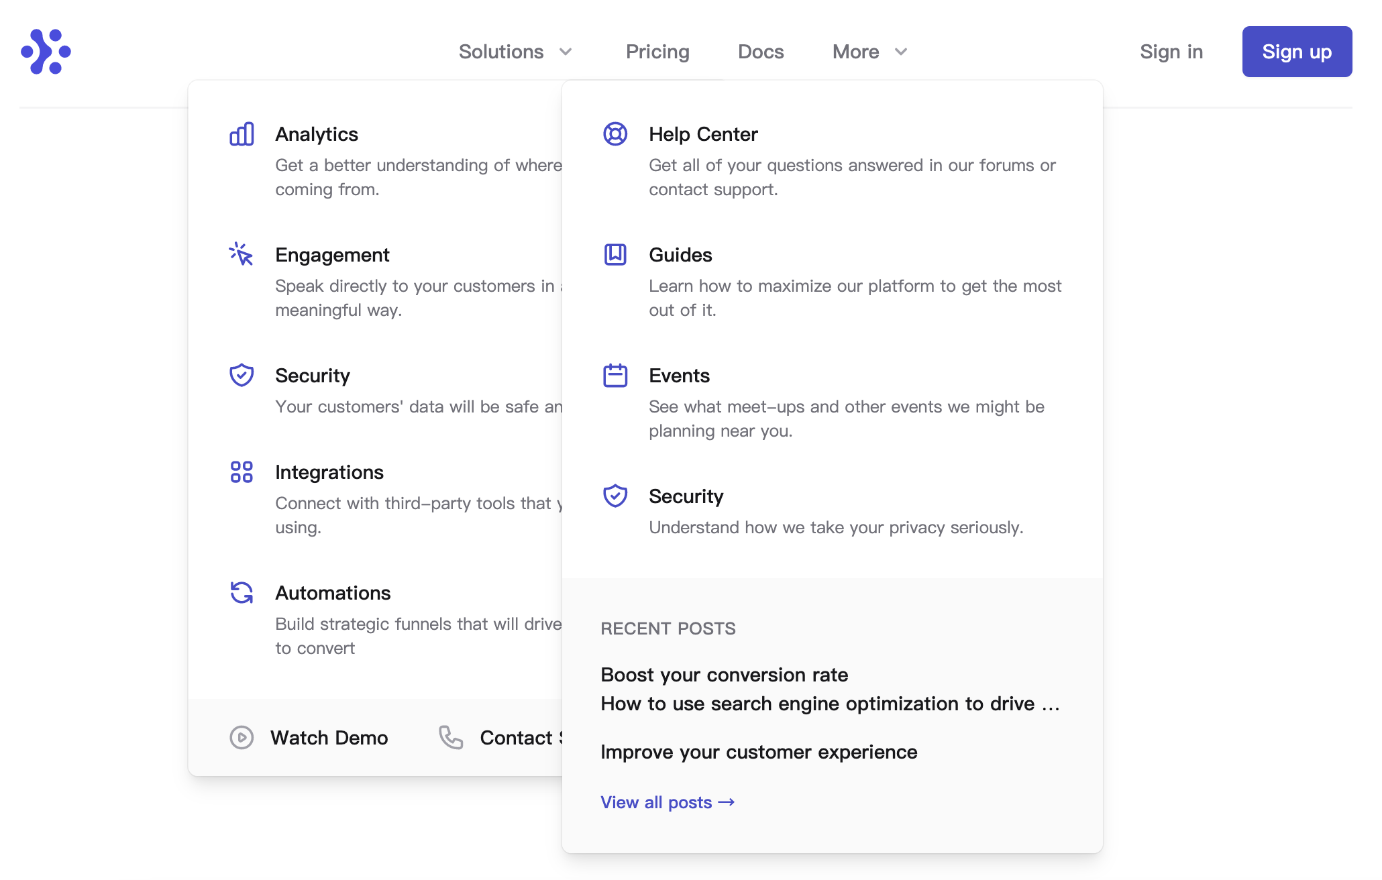This screenshot has width=1382, height=880.
Task: Click the Help Center lifebuoy icon
Action: click(x=615, y=134)
